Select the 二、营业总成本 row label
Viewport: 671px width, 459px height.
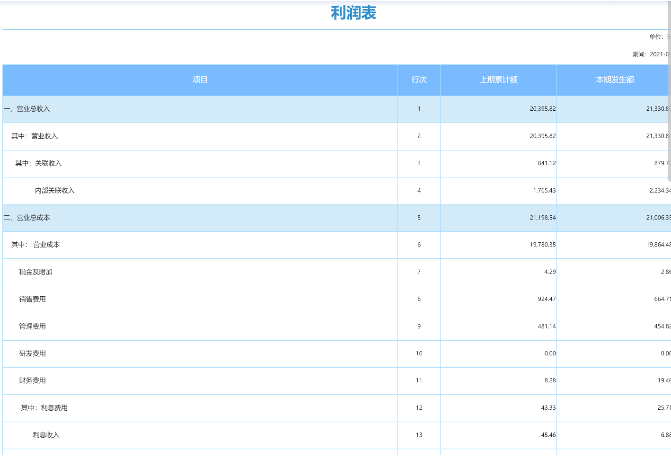coord(27,218)
